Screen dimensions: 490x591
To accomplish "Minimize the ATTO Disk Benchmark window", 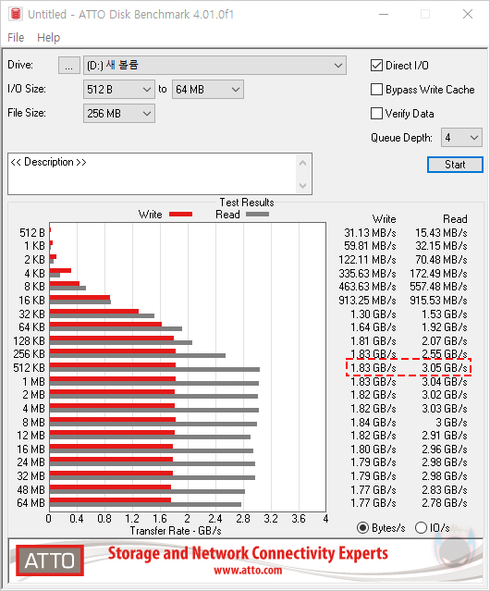I will [384, 14].
